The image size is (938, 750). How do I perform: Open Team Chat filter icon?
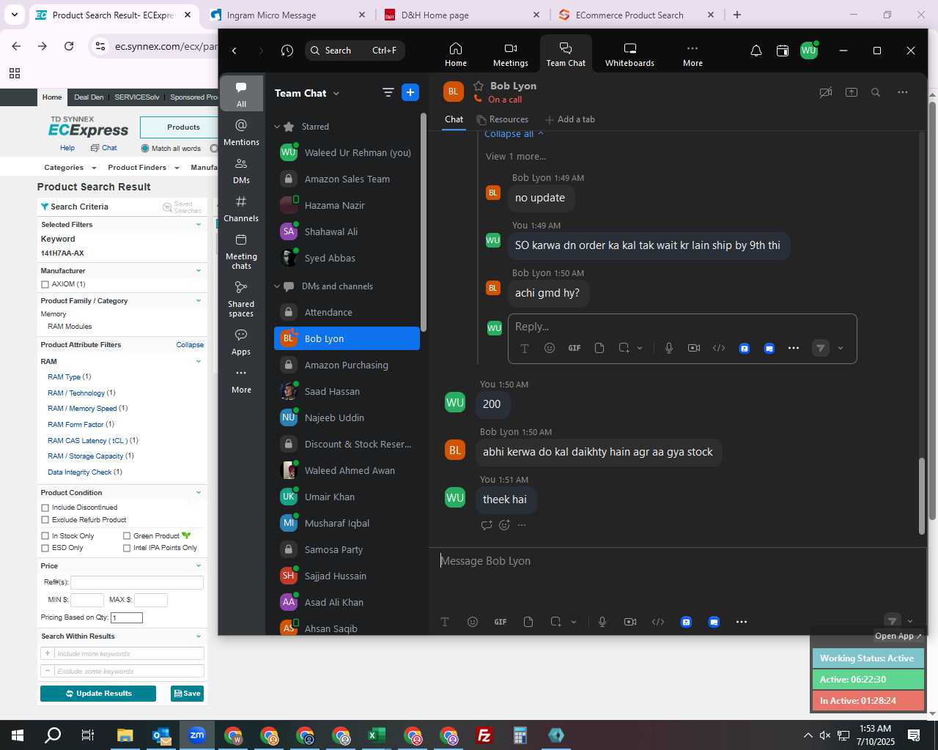tap(388, 92)
